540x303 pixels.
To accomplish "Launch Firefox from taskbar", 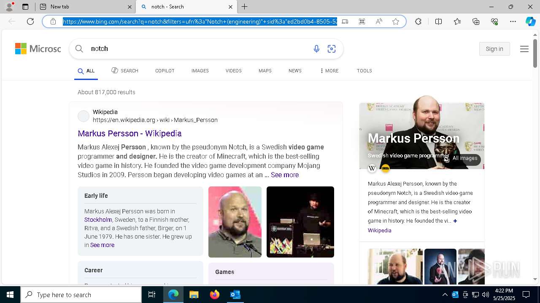I will (215, 295).
